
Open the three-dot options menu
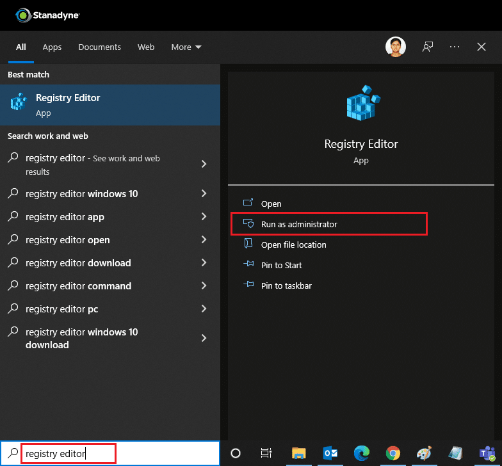[x=455, y=47]
